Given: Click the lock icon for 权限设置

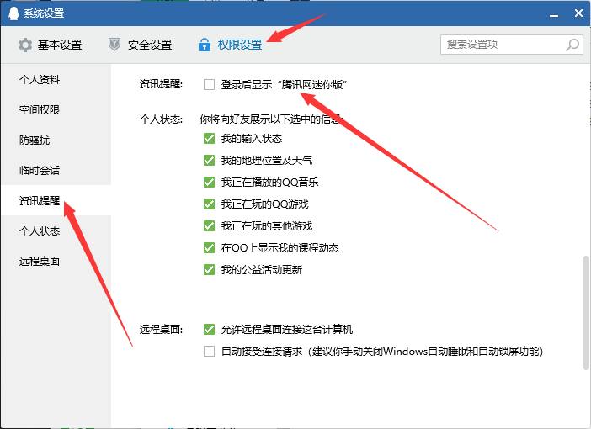Looking at the screenshot, I should (204, 45).
